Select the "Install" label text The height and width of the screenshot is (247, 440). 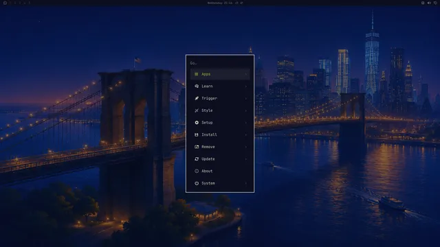pos(209,134)
